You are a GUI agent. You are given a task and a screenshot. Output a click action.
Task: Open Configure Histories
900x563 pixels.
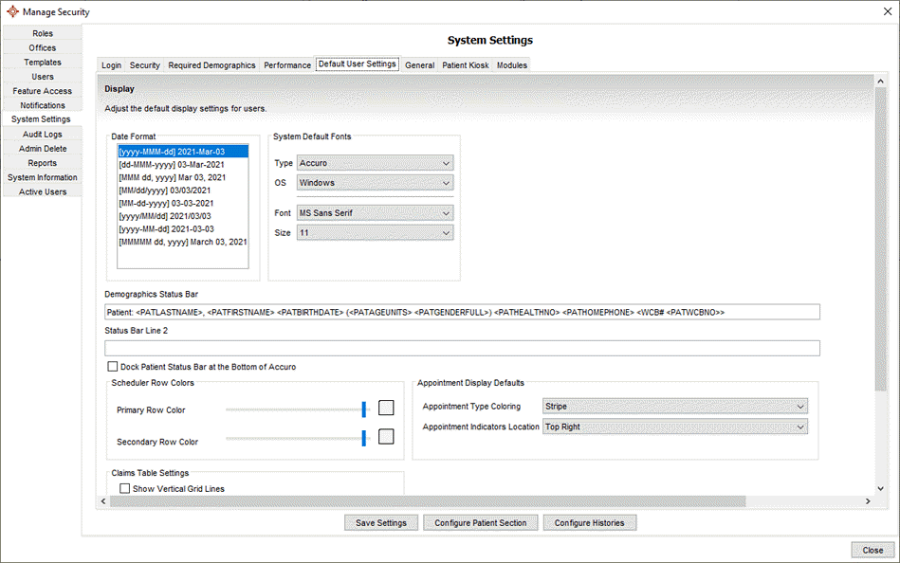click(590, 523)
